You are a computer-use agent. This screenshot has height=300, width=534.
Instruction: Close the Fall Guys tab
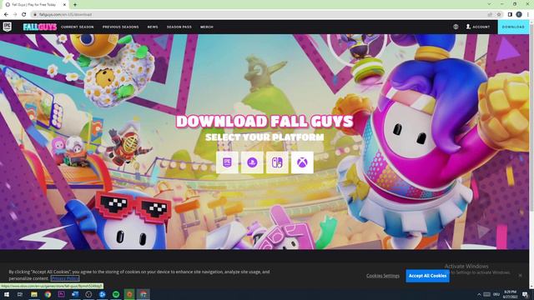[65, 5]
